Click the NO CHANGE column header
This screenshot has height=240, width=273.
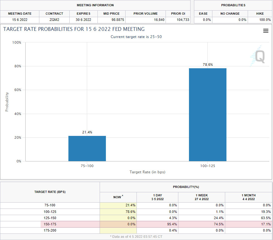pos(230,13)
